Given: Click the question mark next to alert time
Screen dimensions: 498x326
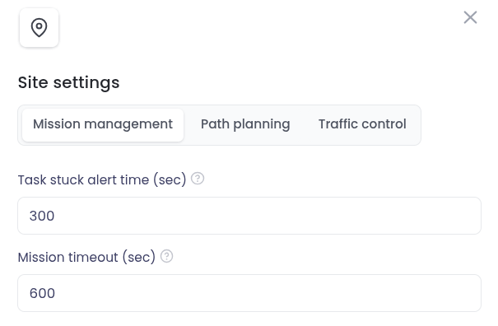Looking at the screenshot, I should 198,179.
